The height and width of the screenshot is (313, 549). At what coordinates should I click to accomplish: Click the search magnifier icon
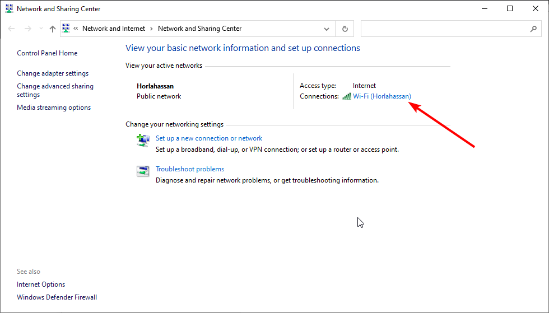click(x=533, y=29)
